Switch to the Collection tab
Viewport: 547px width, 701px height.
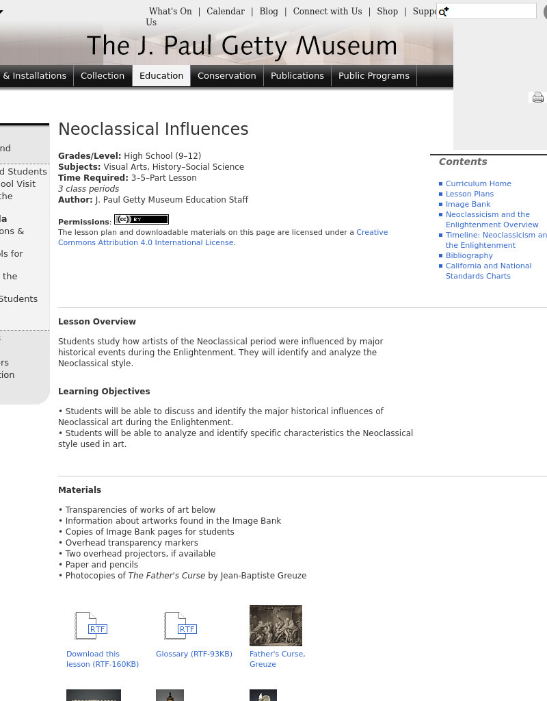pyautogui.click(x=103, y=75)
